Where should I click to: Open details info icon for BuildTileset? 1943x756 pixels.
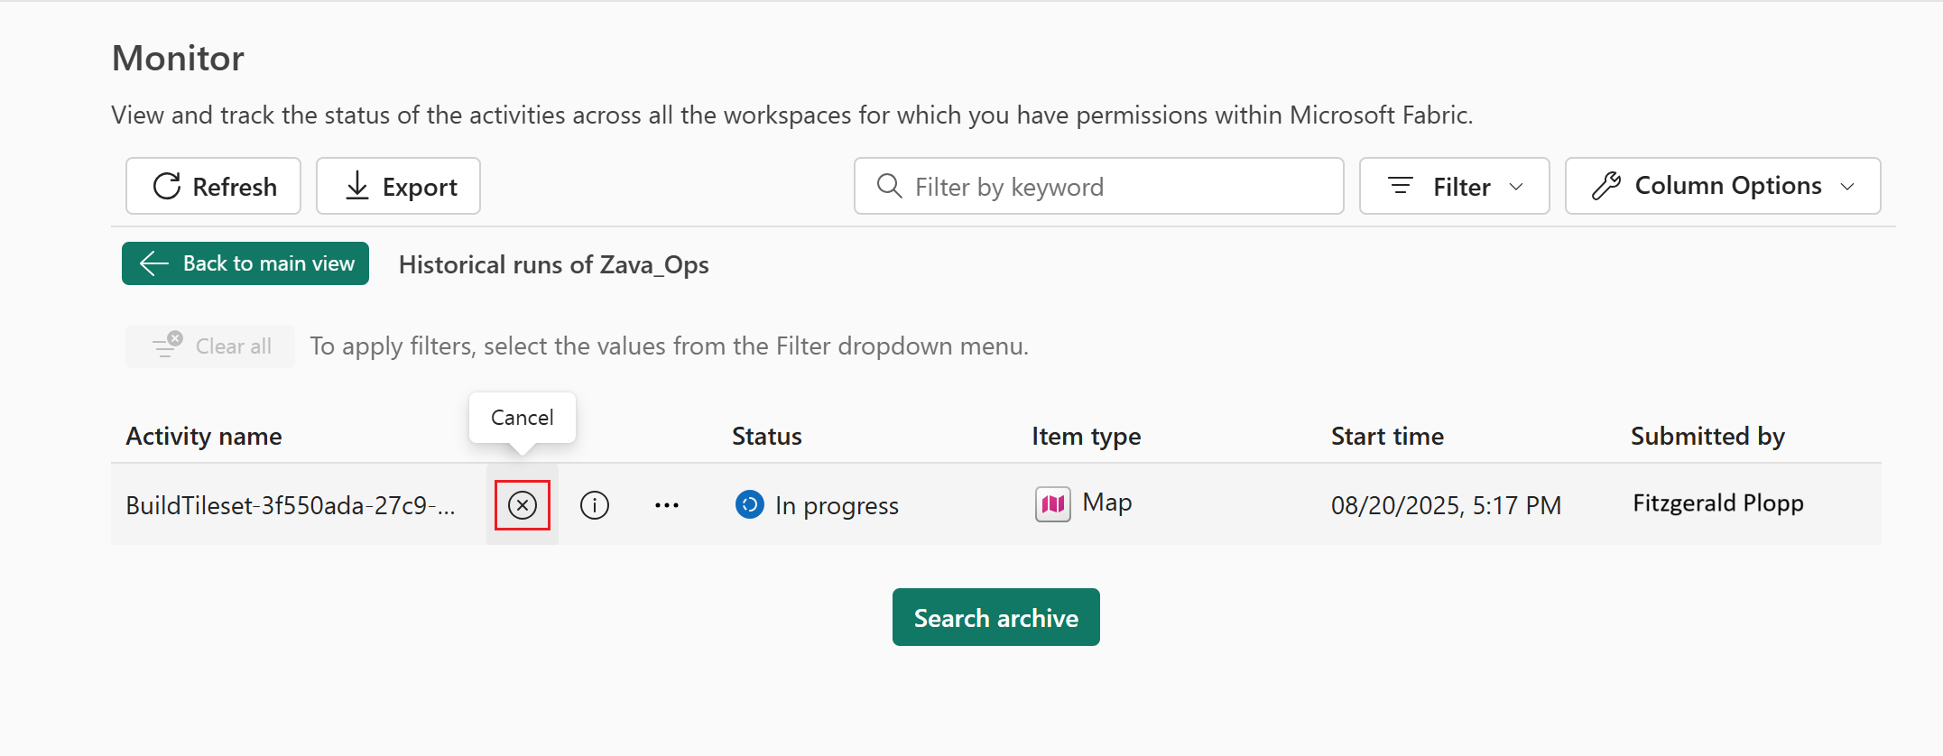click(x=594, y=505)
